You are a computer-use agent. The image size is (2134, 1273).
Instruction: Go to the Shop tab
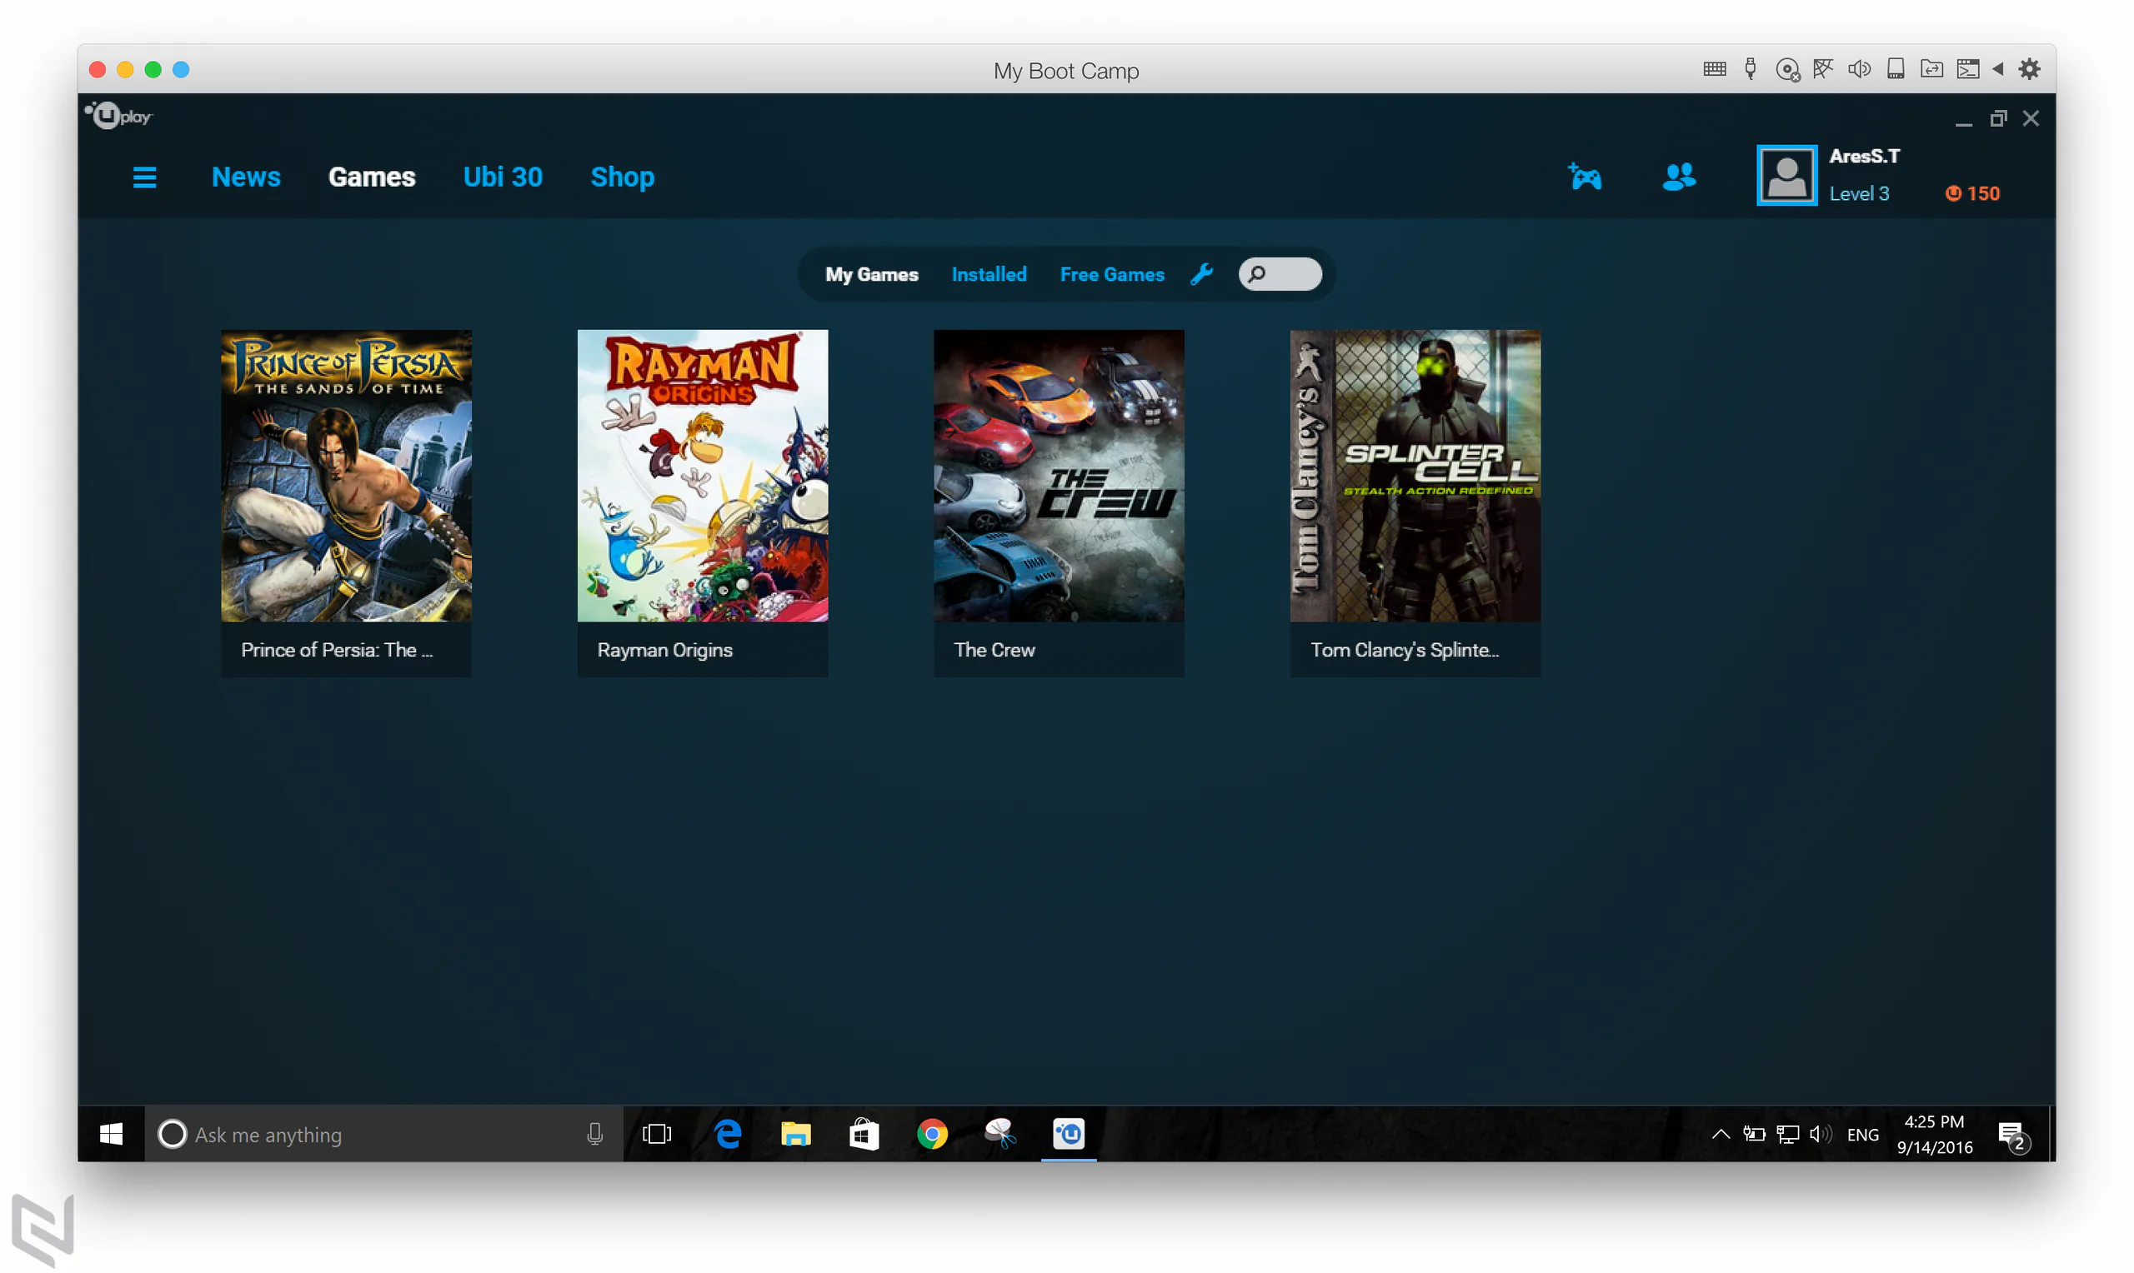click(622, 177)
